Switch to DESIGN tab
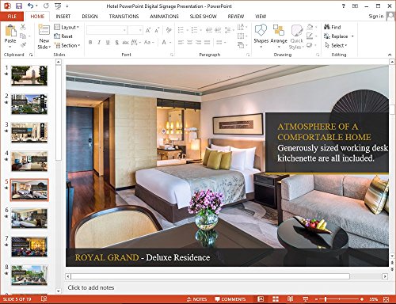The height and width of the screenshot is (304, 396). tap(89, 17)
